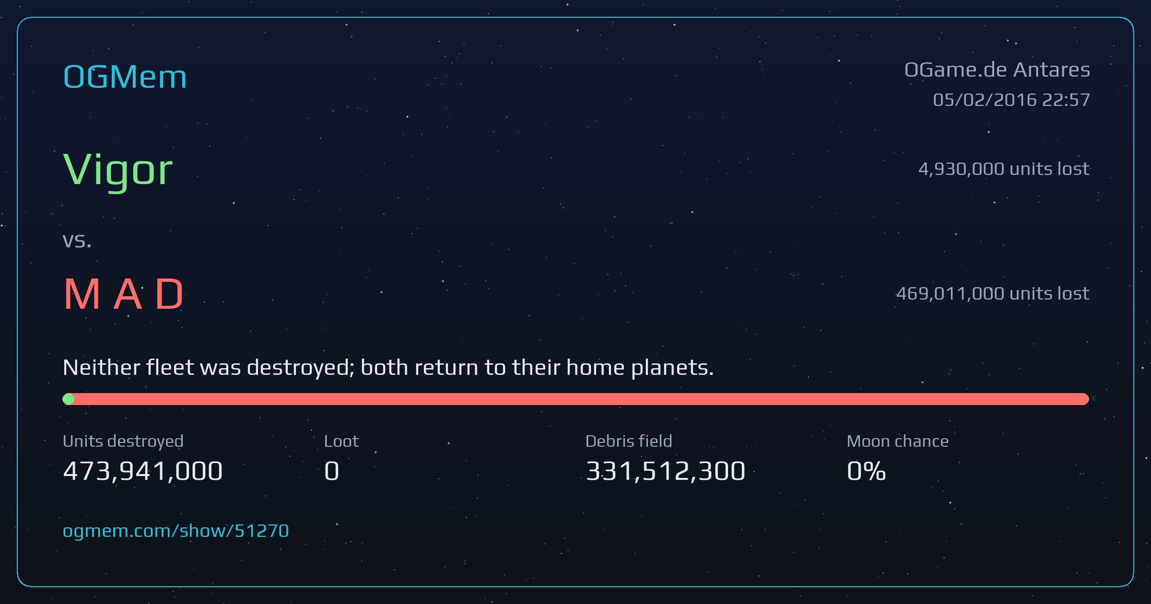Viewport: 1151px width, 604px height.
Task: Click the 4,930,000 units lost text
Action: click(1004, 169)
